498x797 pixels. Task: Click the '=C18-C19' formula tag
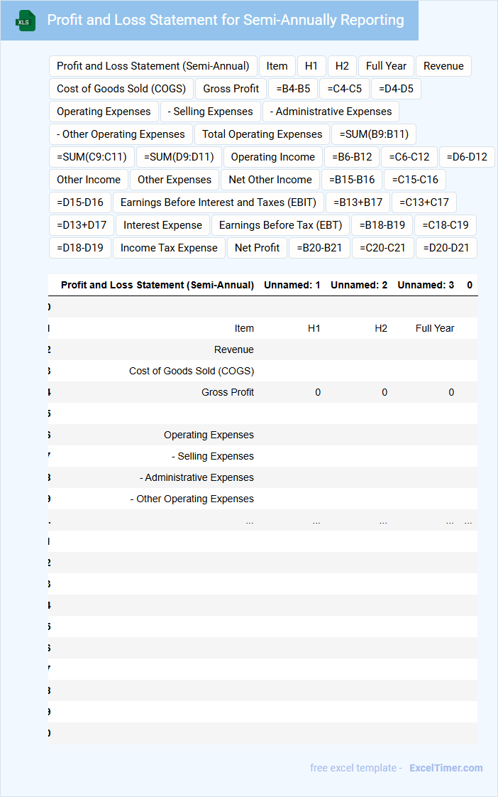446,225
